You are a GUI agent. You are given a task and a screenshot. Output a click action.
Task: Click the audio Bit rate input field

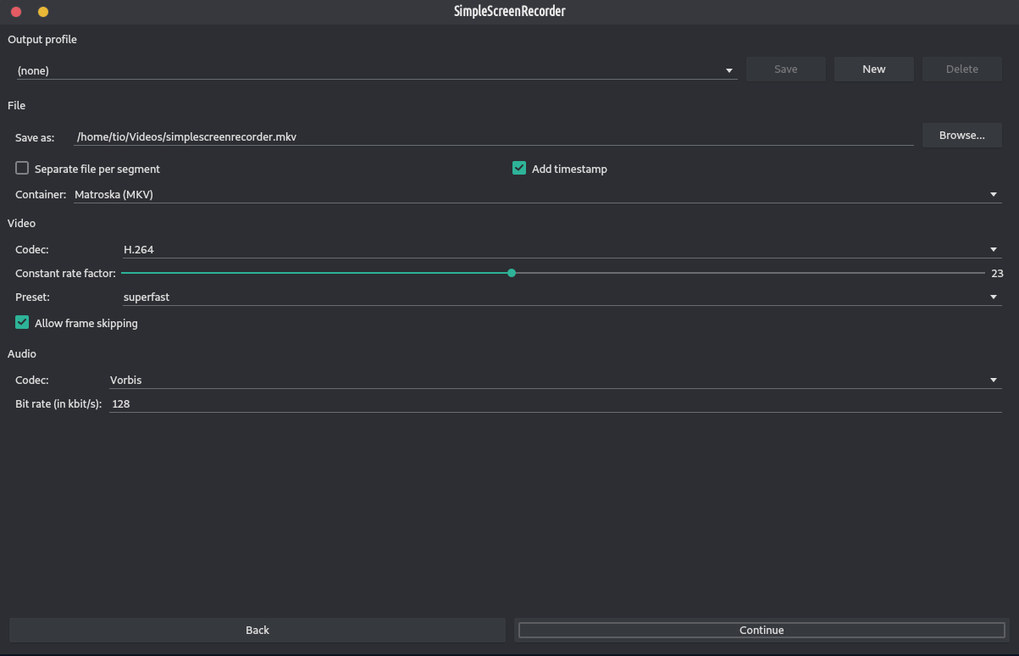554,404
